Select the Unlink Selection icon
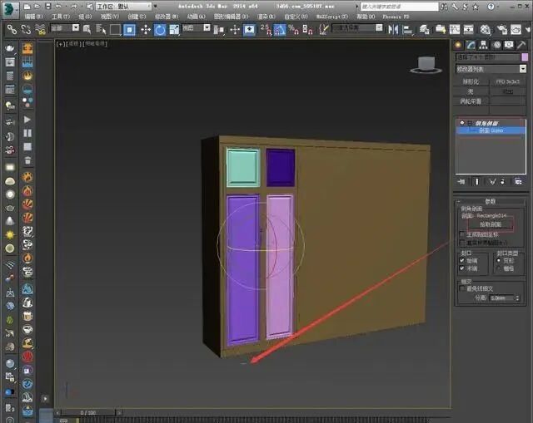The height and width of the screenshot is (423, 533). click(x=26, y=30)
